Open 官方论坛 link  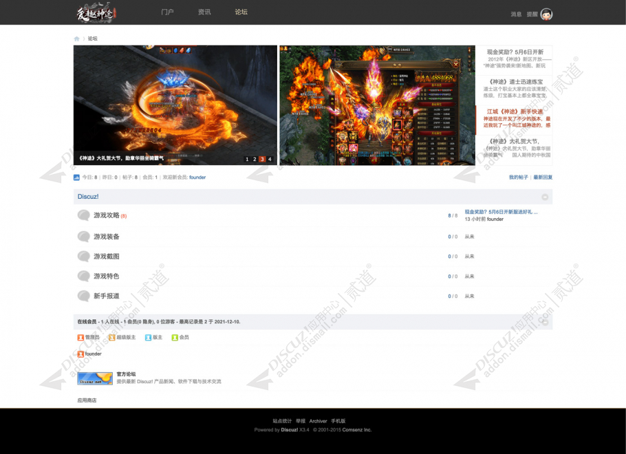pos(126,374)
